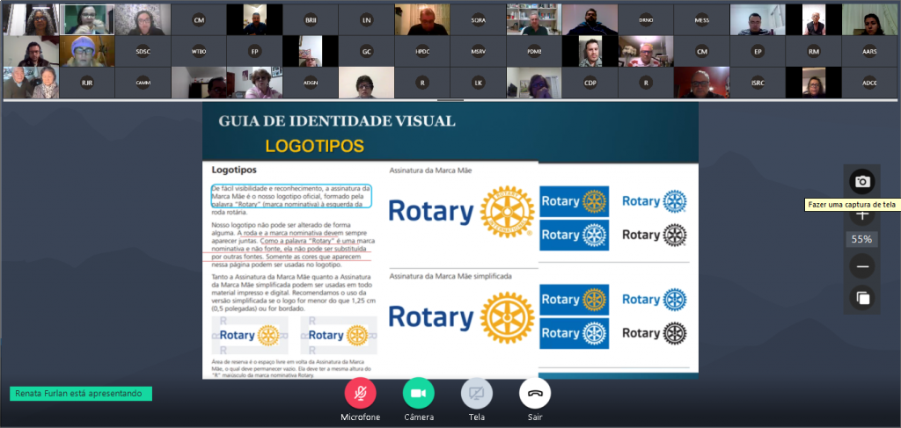Zoom in with the plus button
This screenshot has height=428, width=901.
[862, 214]
